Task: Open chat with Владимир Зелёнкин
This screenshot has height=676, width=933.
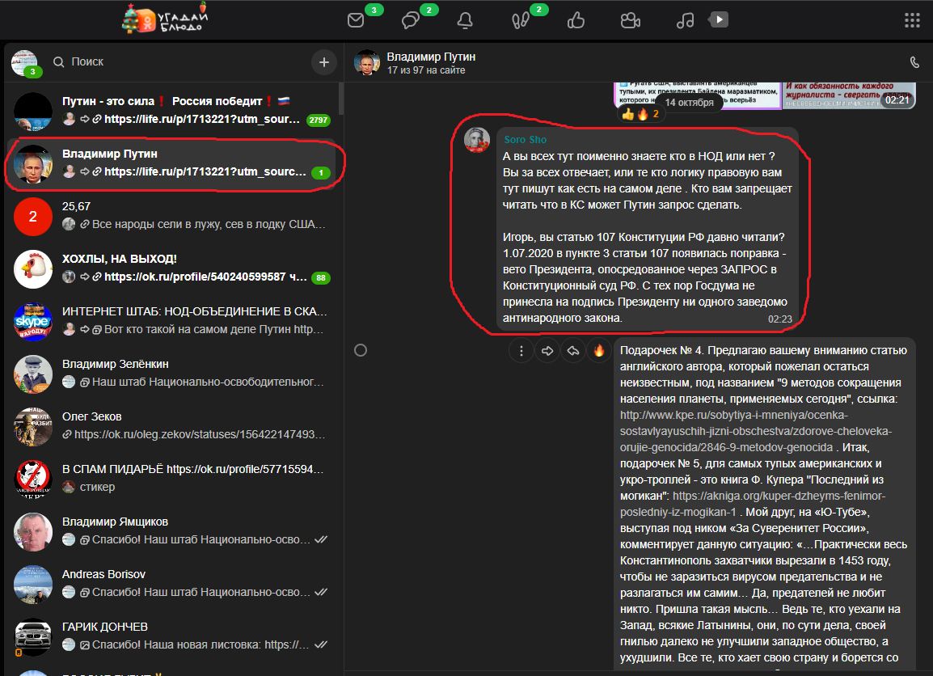Action: (172, 373)
